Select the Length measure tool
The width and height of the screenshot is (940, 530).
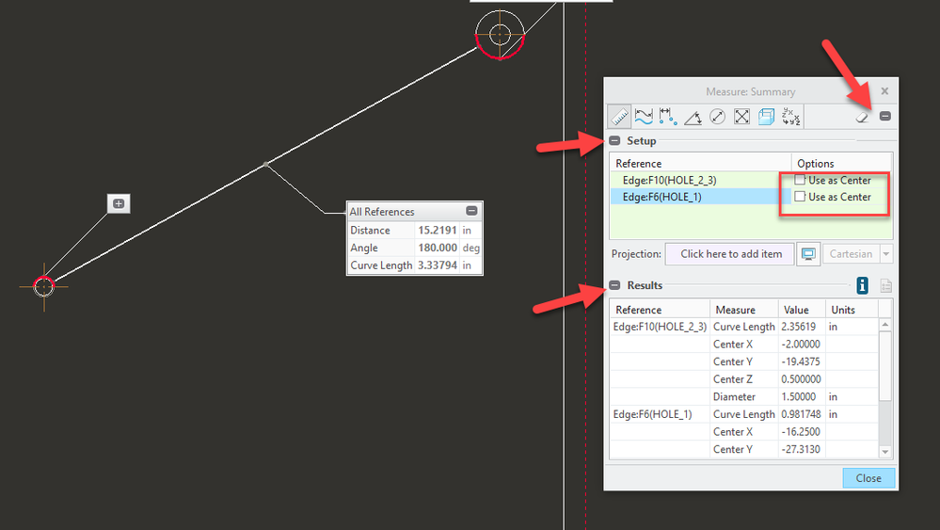644,117
